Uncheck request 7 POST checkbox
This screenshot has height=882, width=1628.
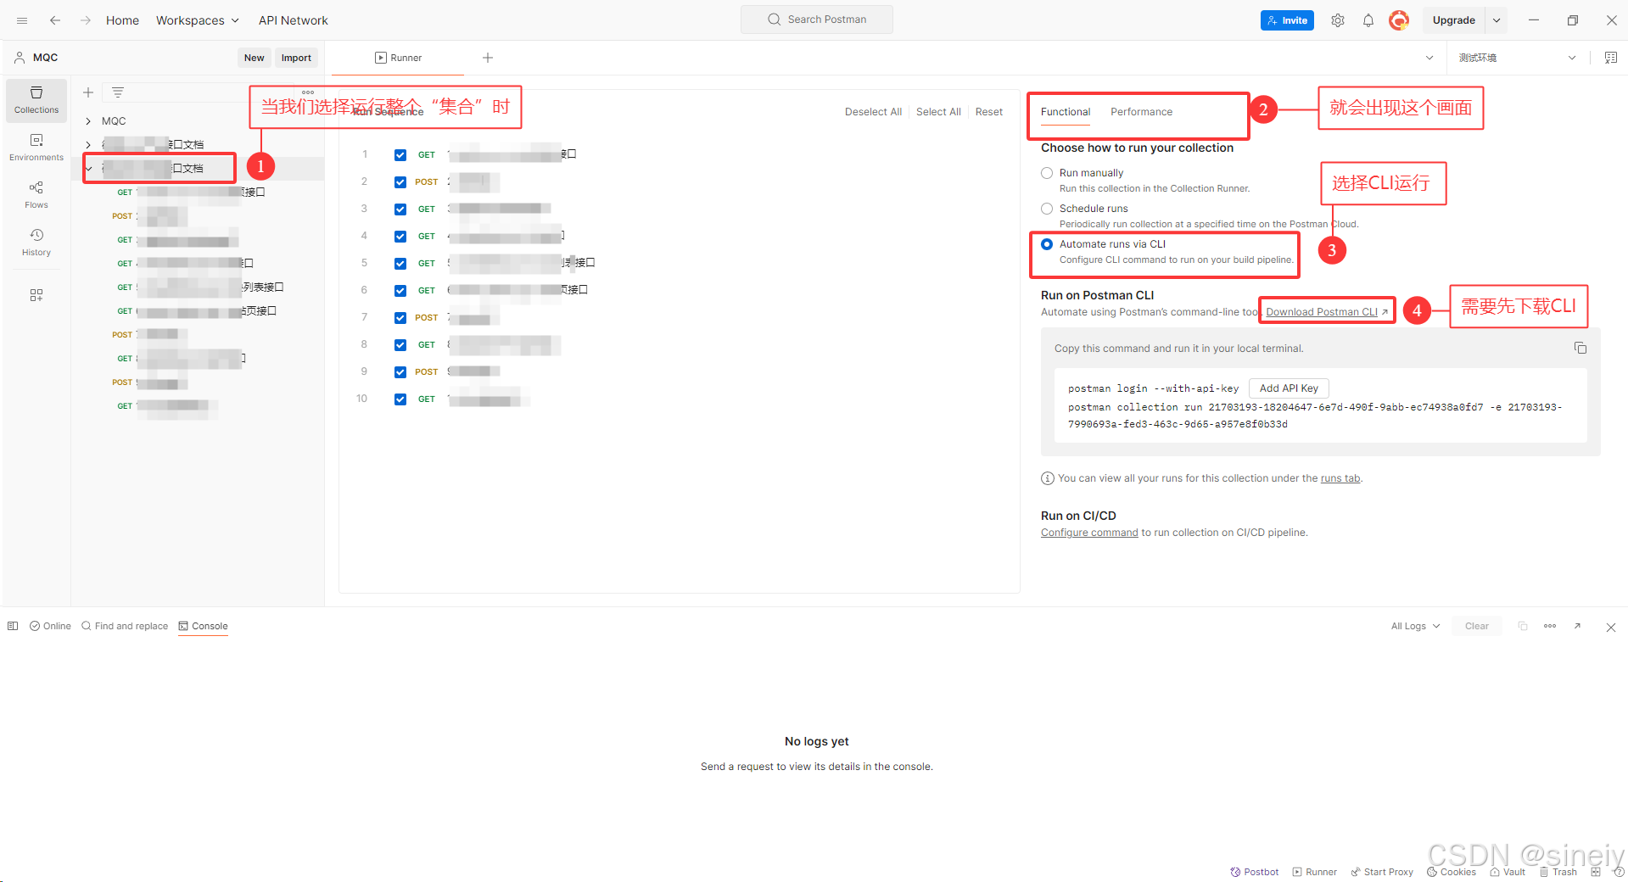coord(400,317)
